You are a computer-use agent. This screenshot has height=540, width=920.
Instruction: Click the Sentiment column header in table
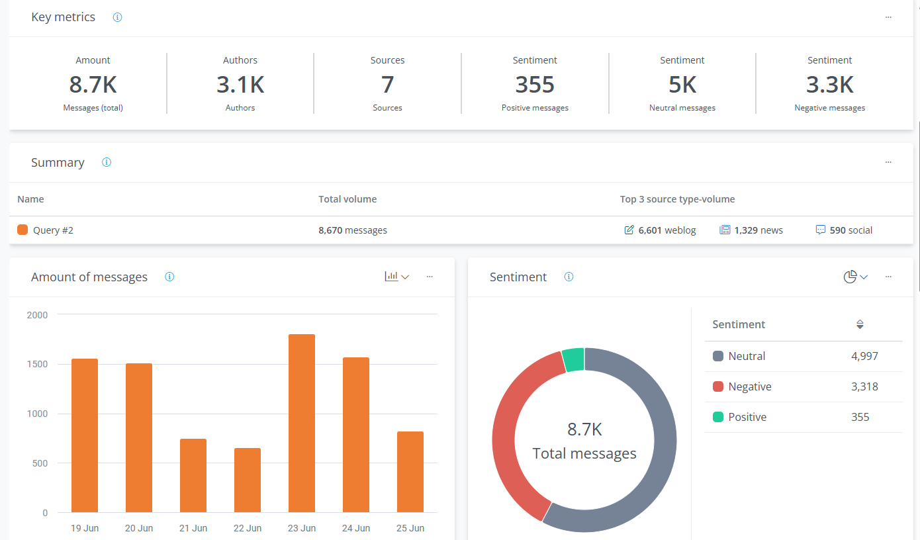pyautogui.click(x=739, y=324)
